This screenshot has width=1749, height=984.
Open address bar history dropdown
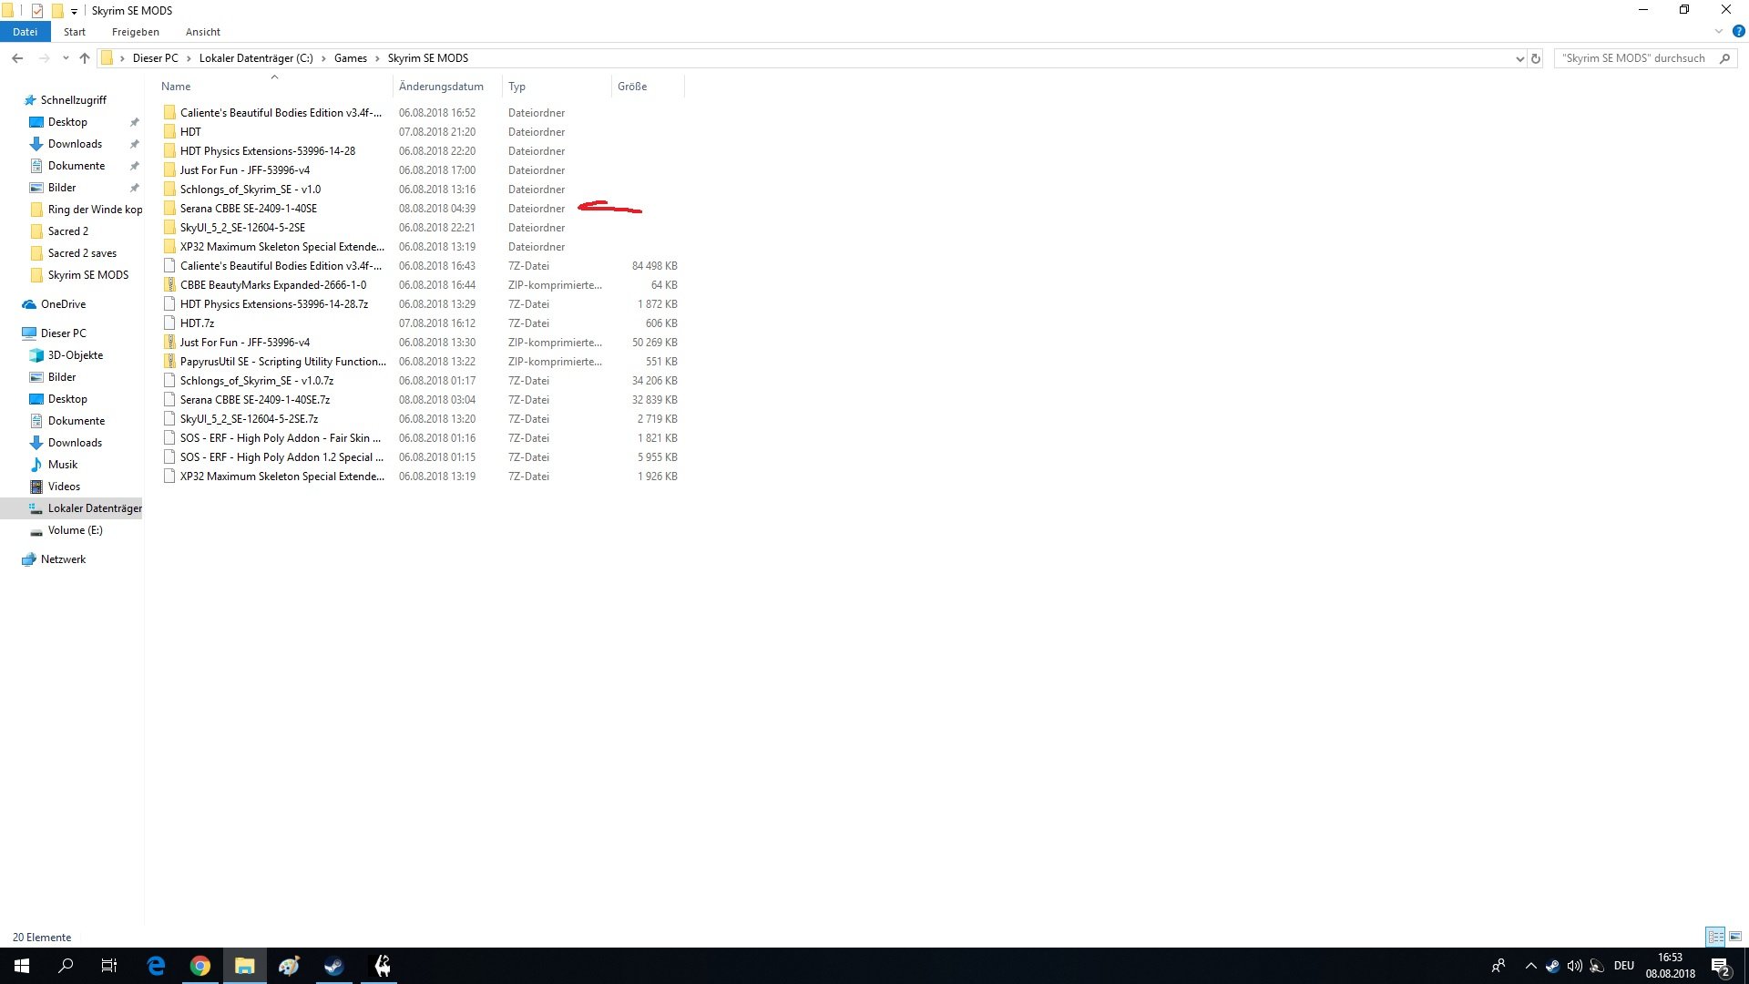1519,58
